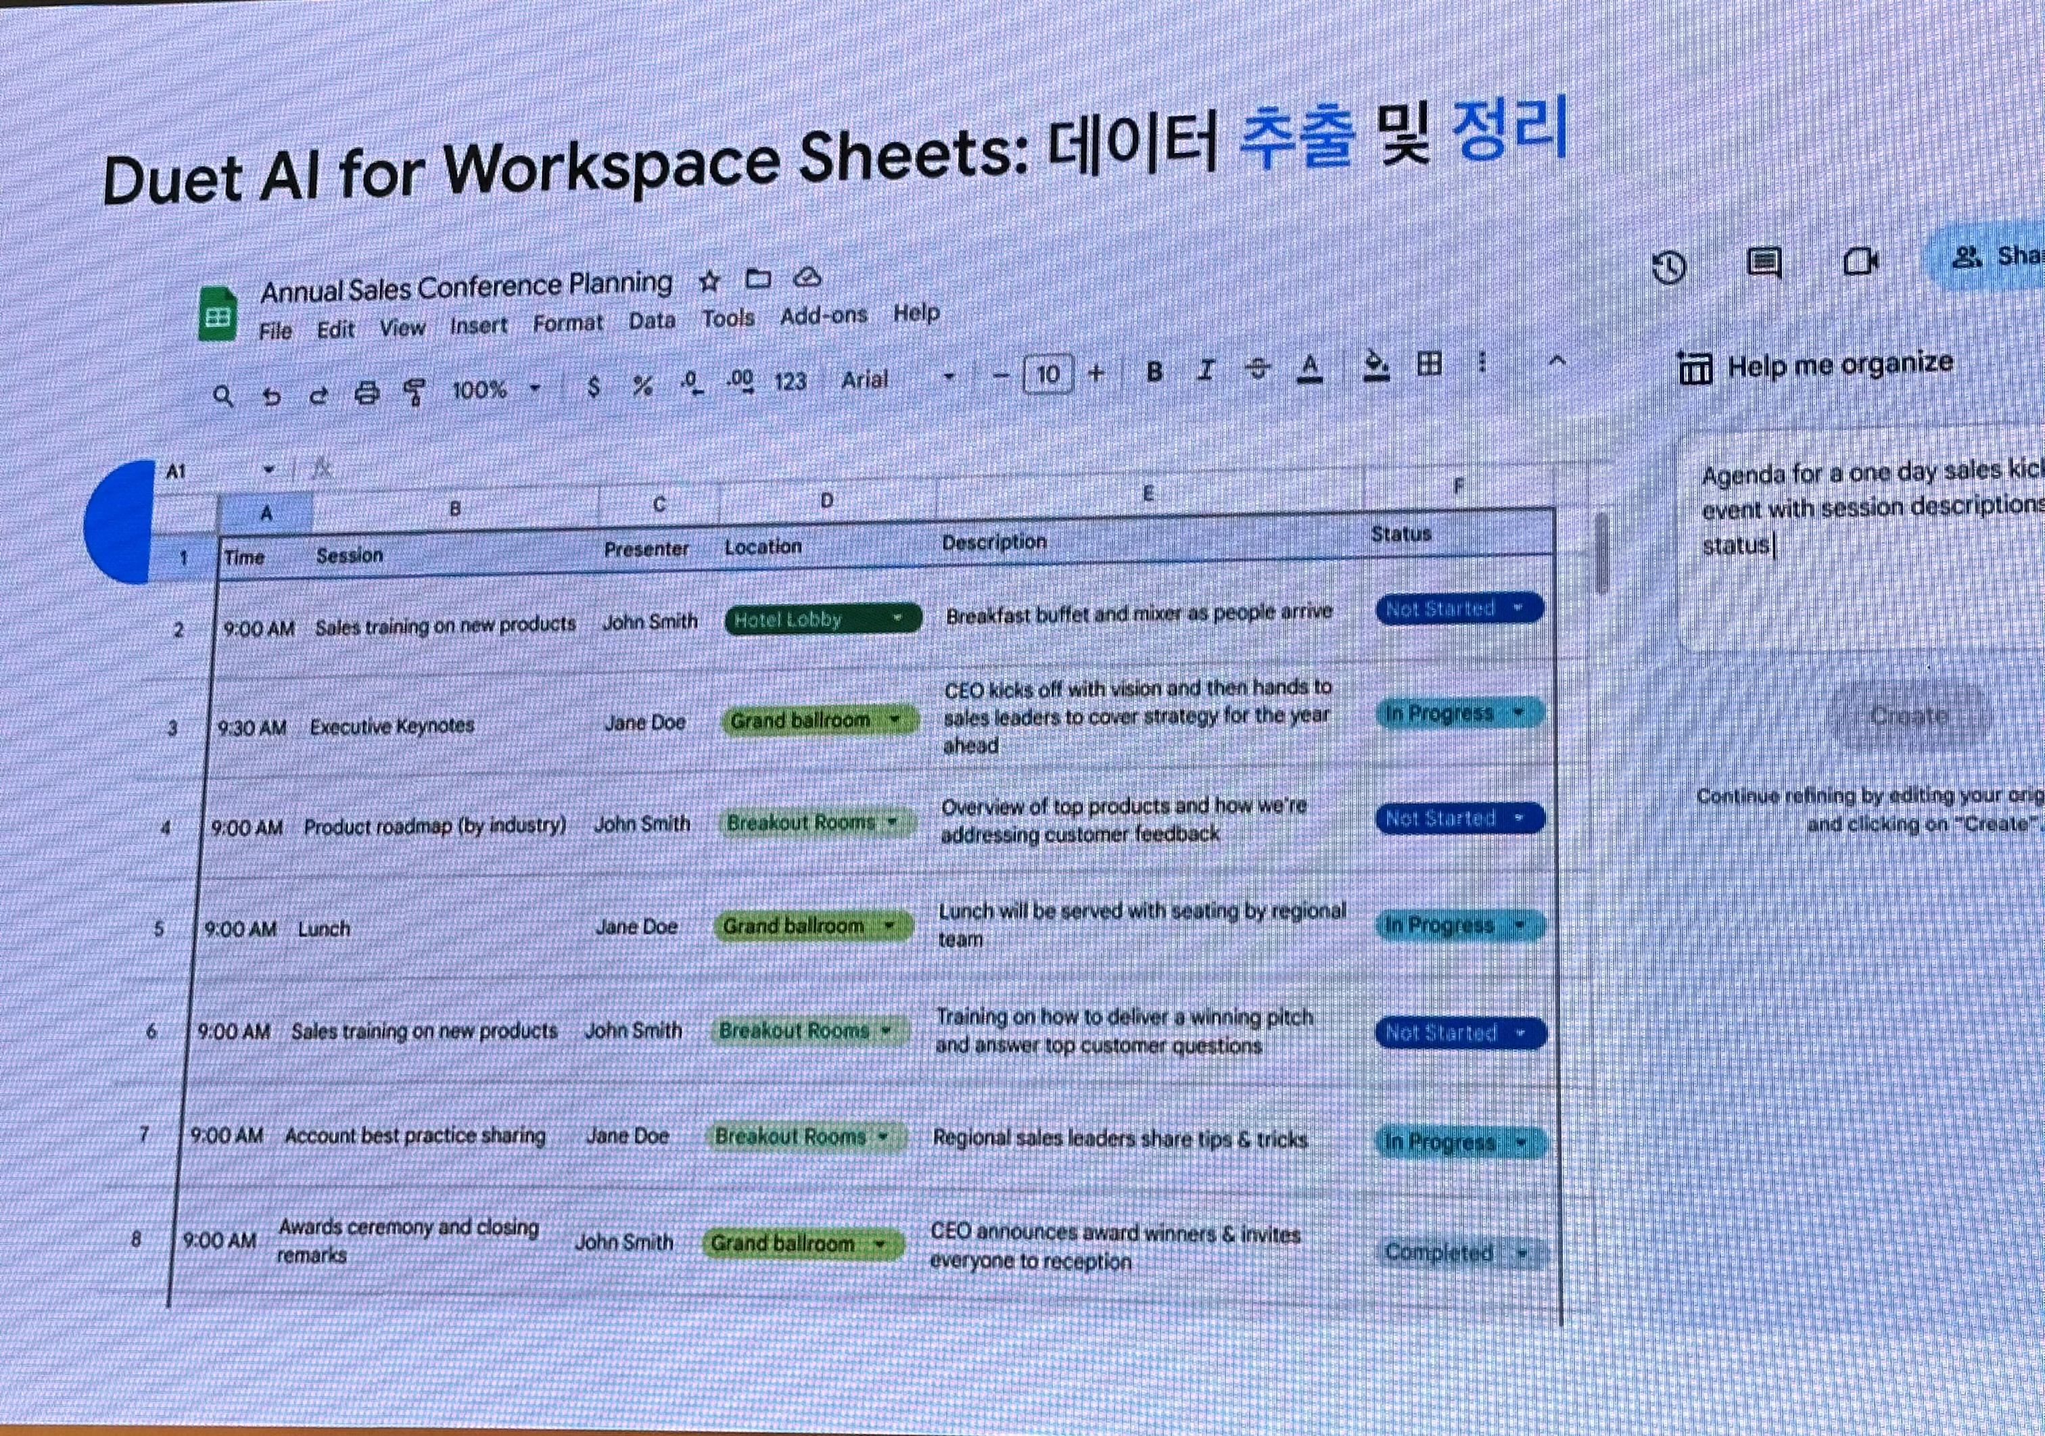Click the search magnifier icon in toolbar
The image size is (2045, 1436).
tap(224, 397)
